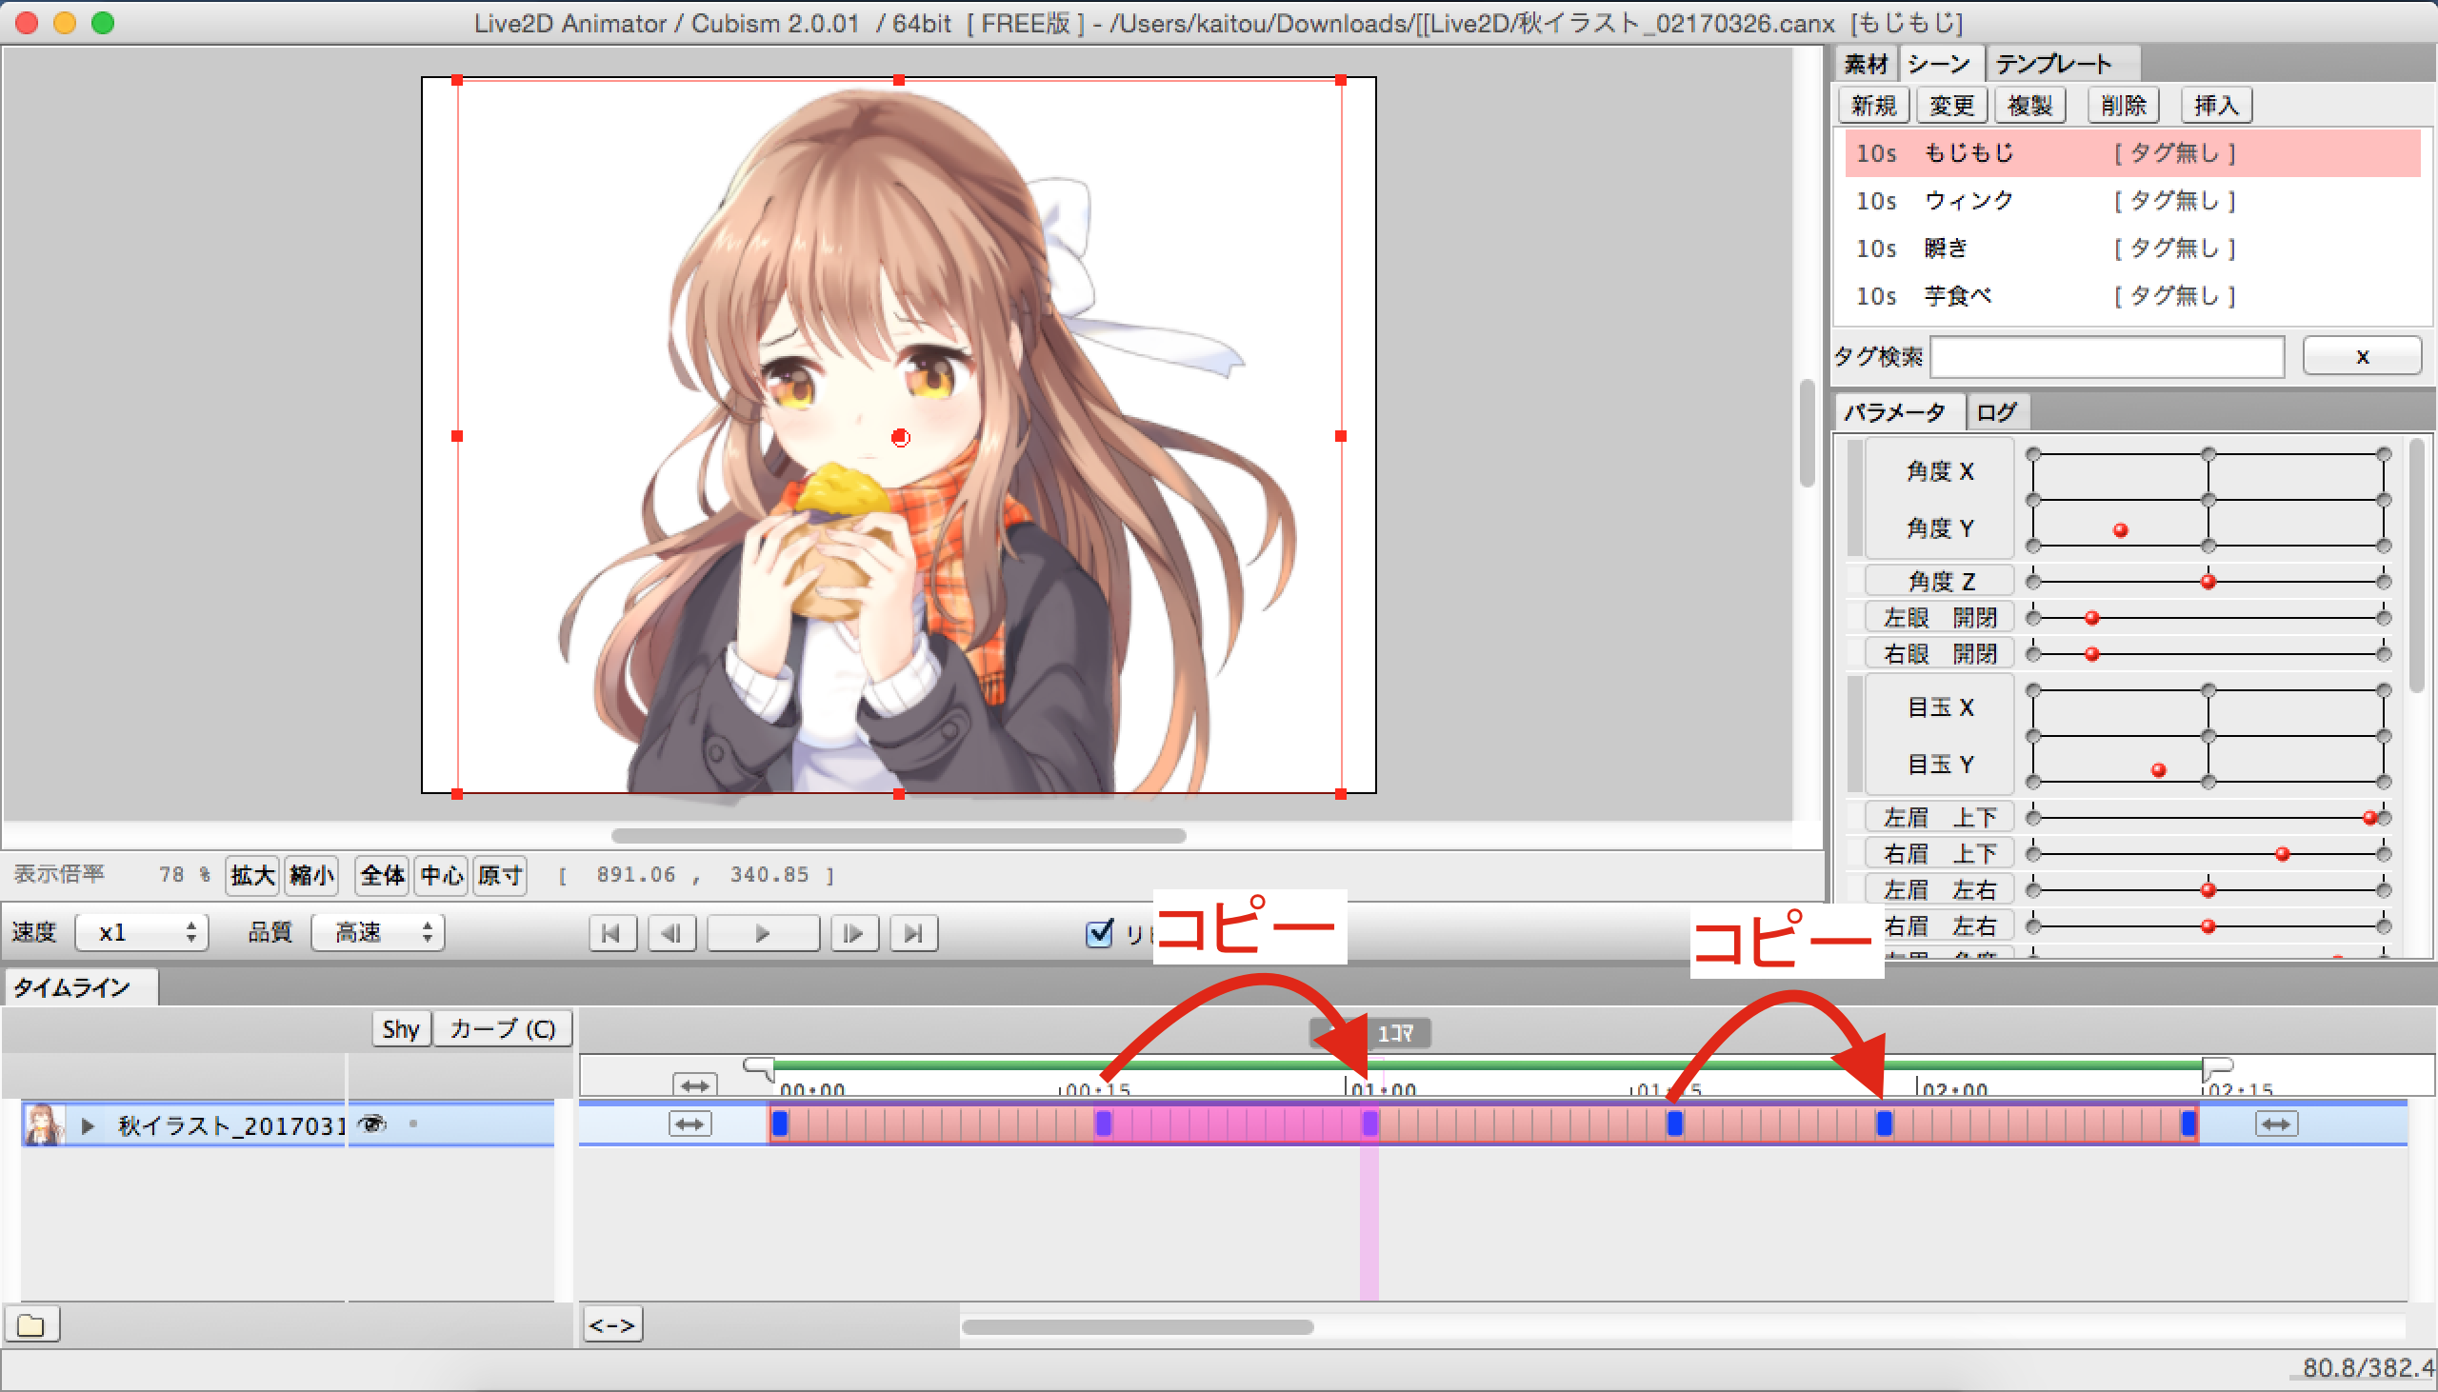The height and width of the screenshot is (1392, 2438).
Task: Click the 複製 button in the scene panel
Action: click(x=2029, y=105)
